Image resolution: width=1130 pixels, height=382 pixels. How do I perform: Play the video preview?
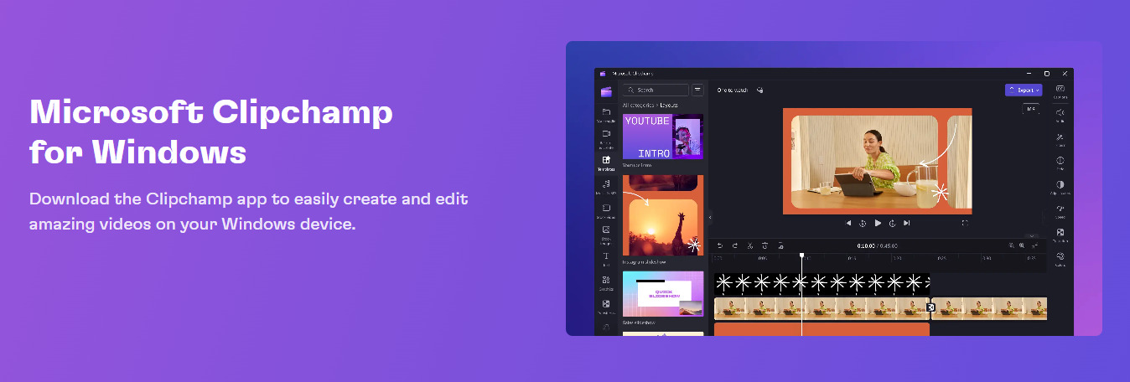coord(878,223)
